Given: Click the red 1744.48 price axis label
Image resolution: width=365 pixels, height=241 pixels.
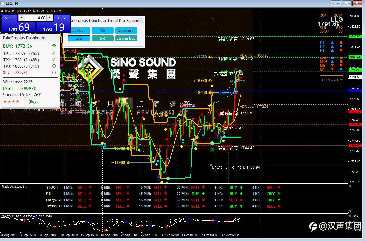Looking at the screenshot, I should 355,145.
